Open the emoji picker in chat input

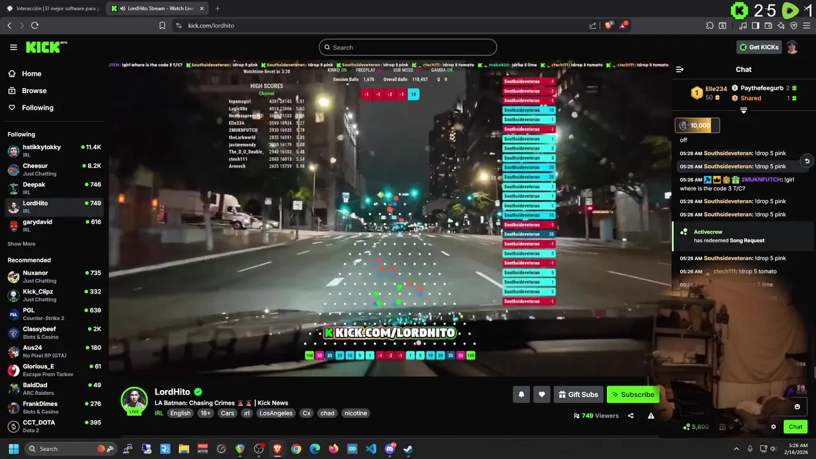(x=797, y=407)
